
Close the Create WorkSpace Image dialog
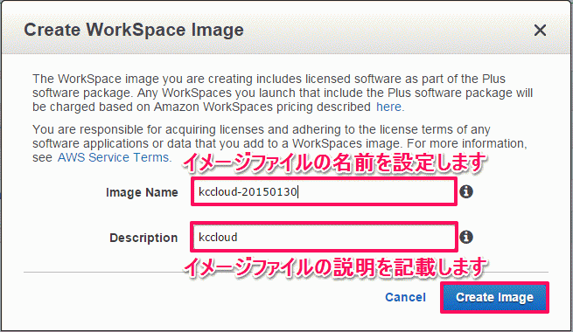pyautogui.click(x=540, y=30)
